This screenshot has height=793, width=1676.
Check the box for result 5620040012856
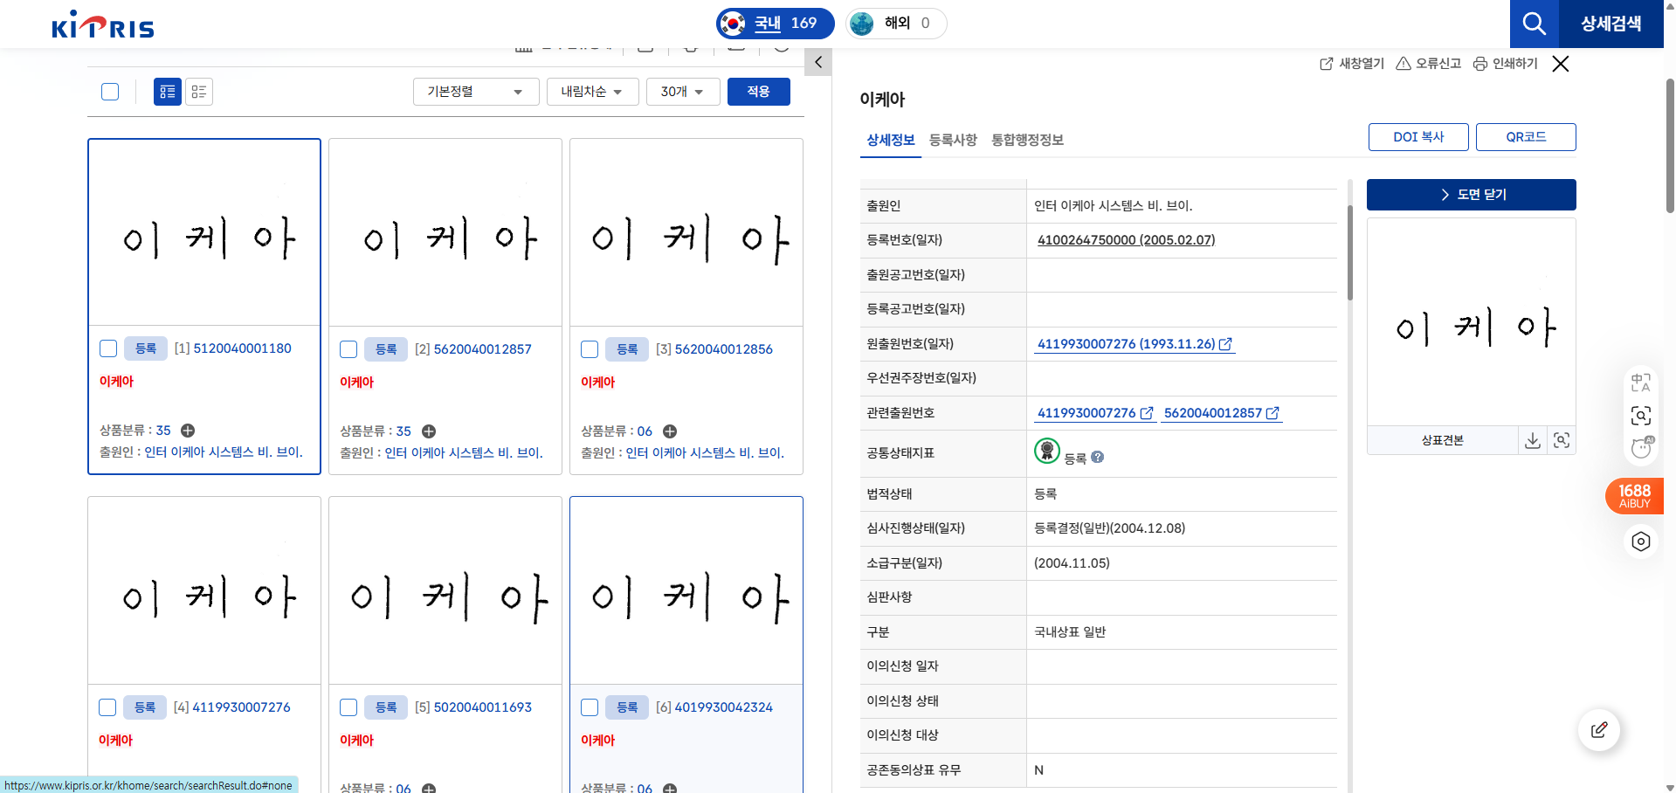tap(590, 349)
